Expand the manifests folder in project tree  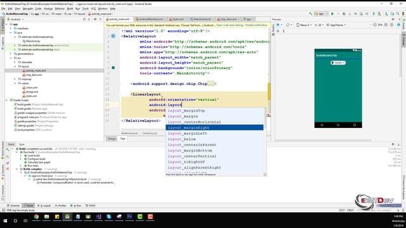tap(11, 28)
